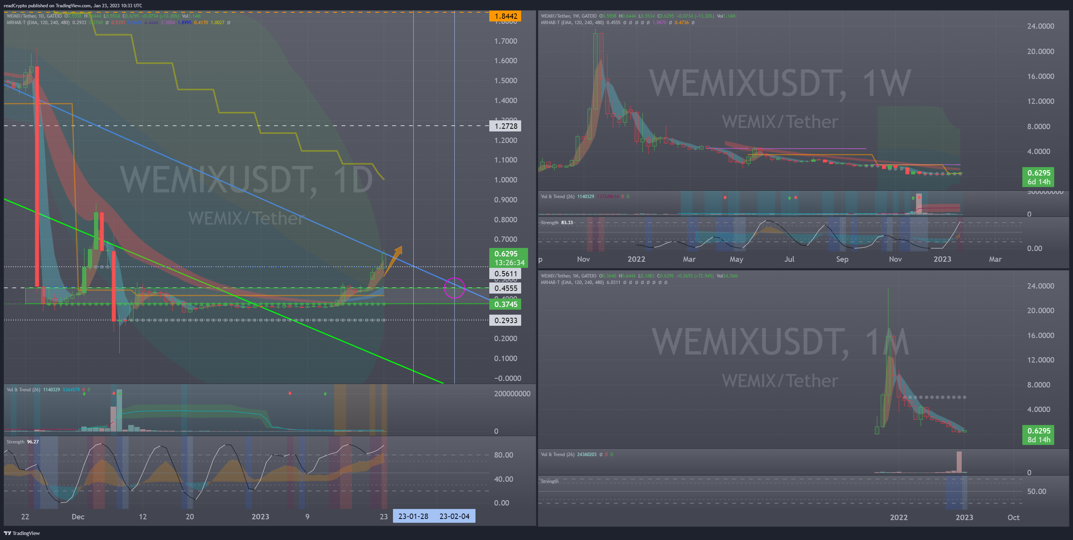Click the TradingView logo at the bottom
Screen dimensions: 1073x540
[22, 533]
